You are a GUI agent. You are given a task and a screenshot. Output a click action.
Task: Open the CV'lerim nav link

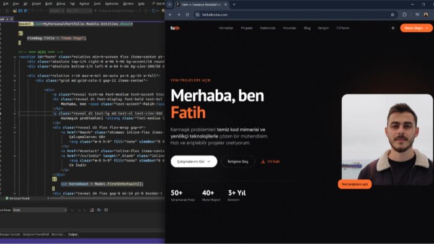[343, 28]
